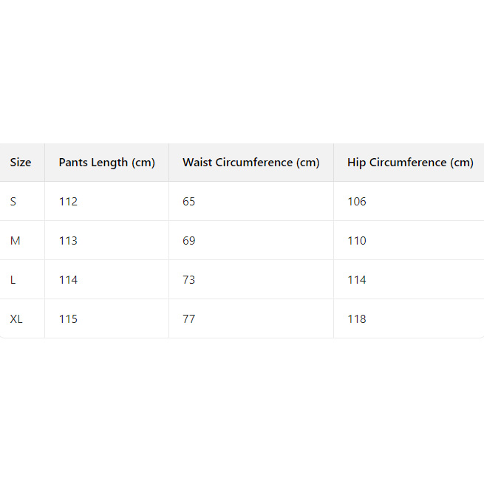Screen dimensions: 484x484
Task: Click pants length value 115 for XL
Action: pyautogui.click(x=68, y=319)
